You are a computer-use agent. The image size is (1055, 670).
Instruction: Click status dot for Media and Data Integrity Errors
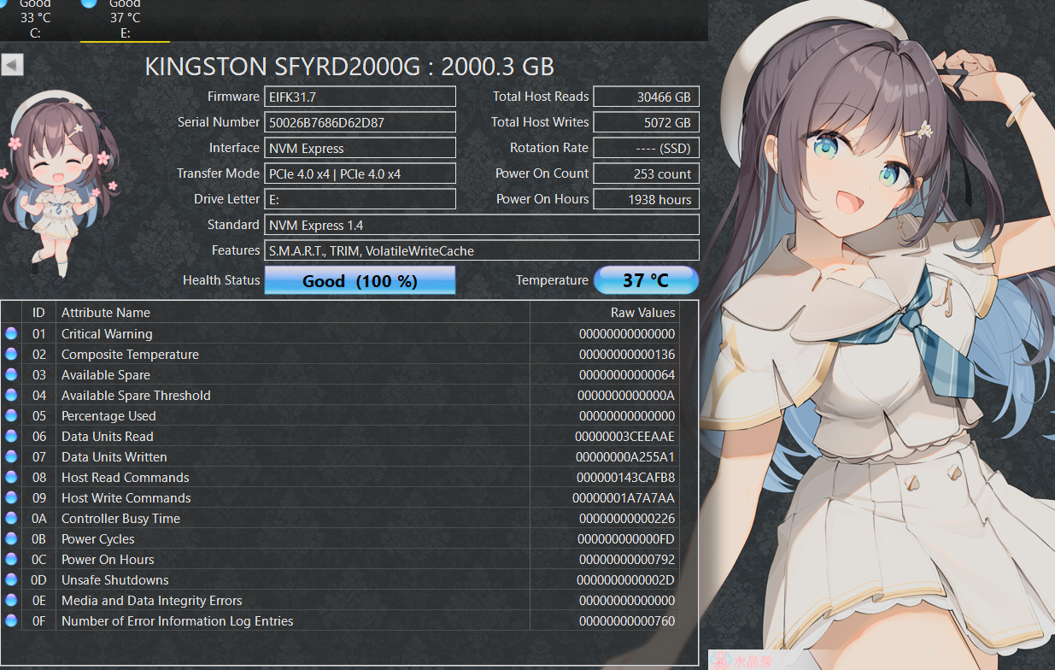pos(11,600)
